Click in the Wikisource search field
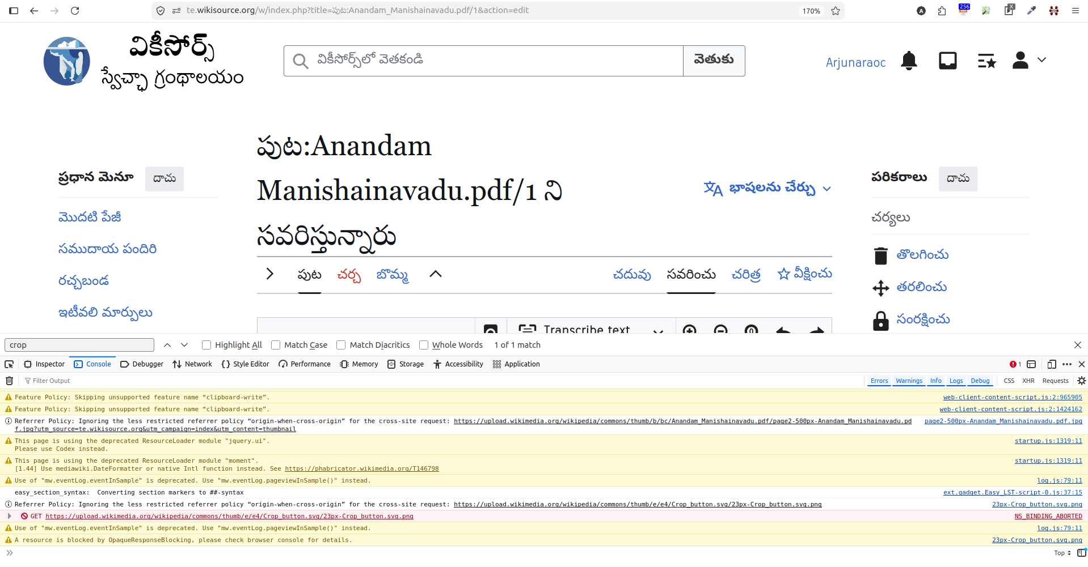Screen dimensions: 1088x567 (x=483, y=61)
